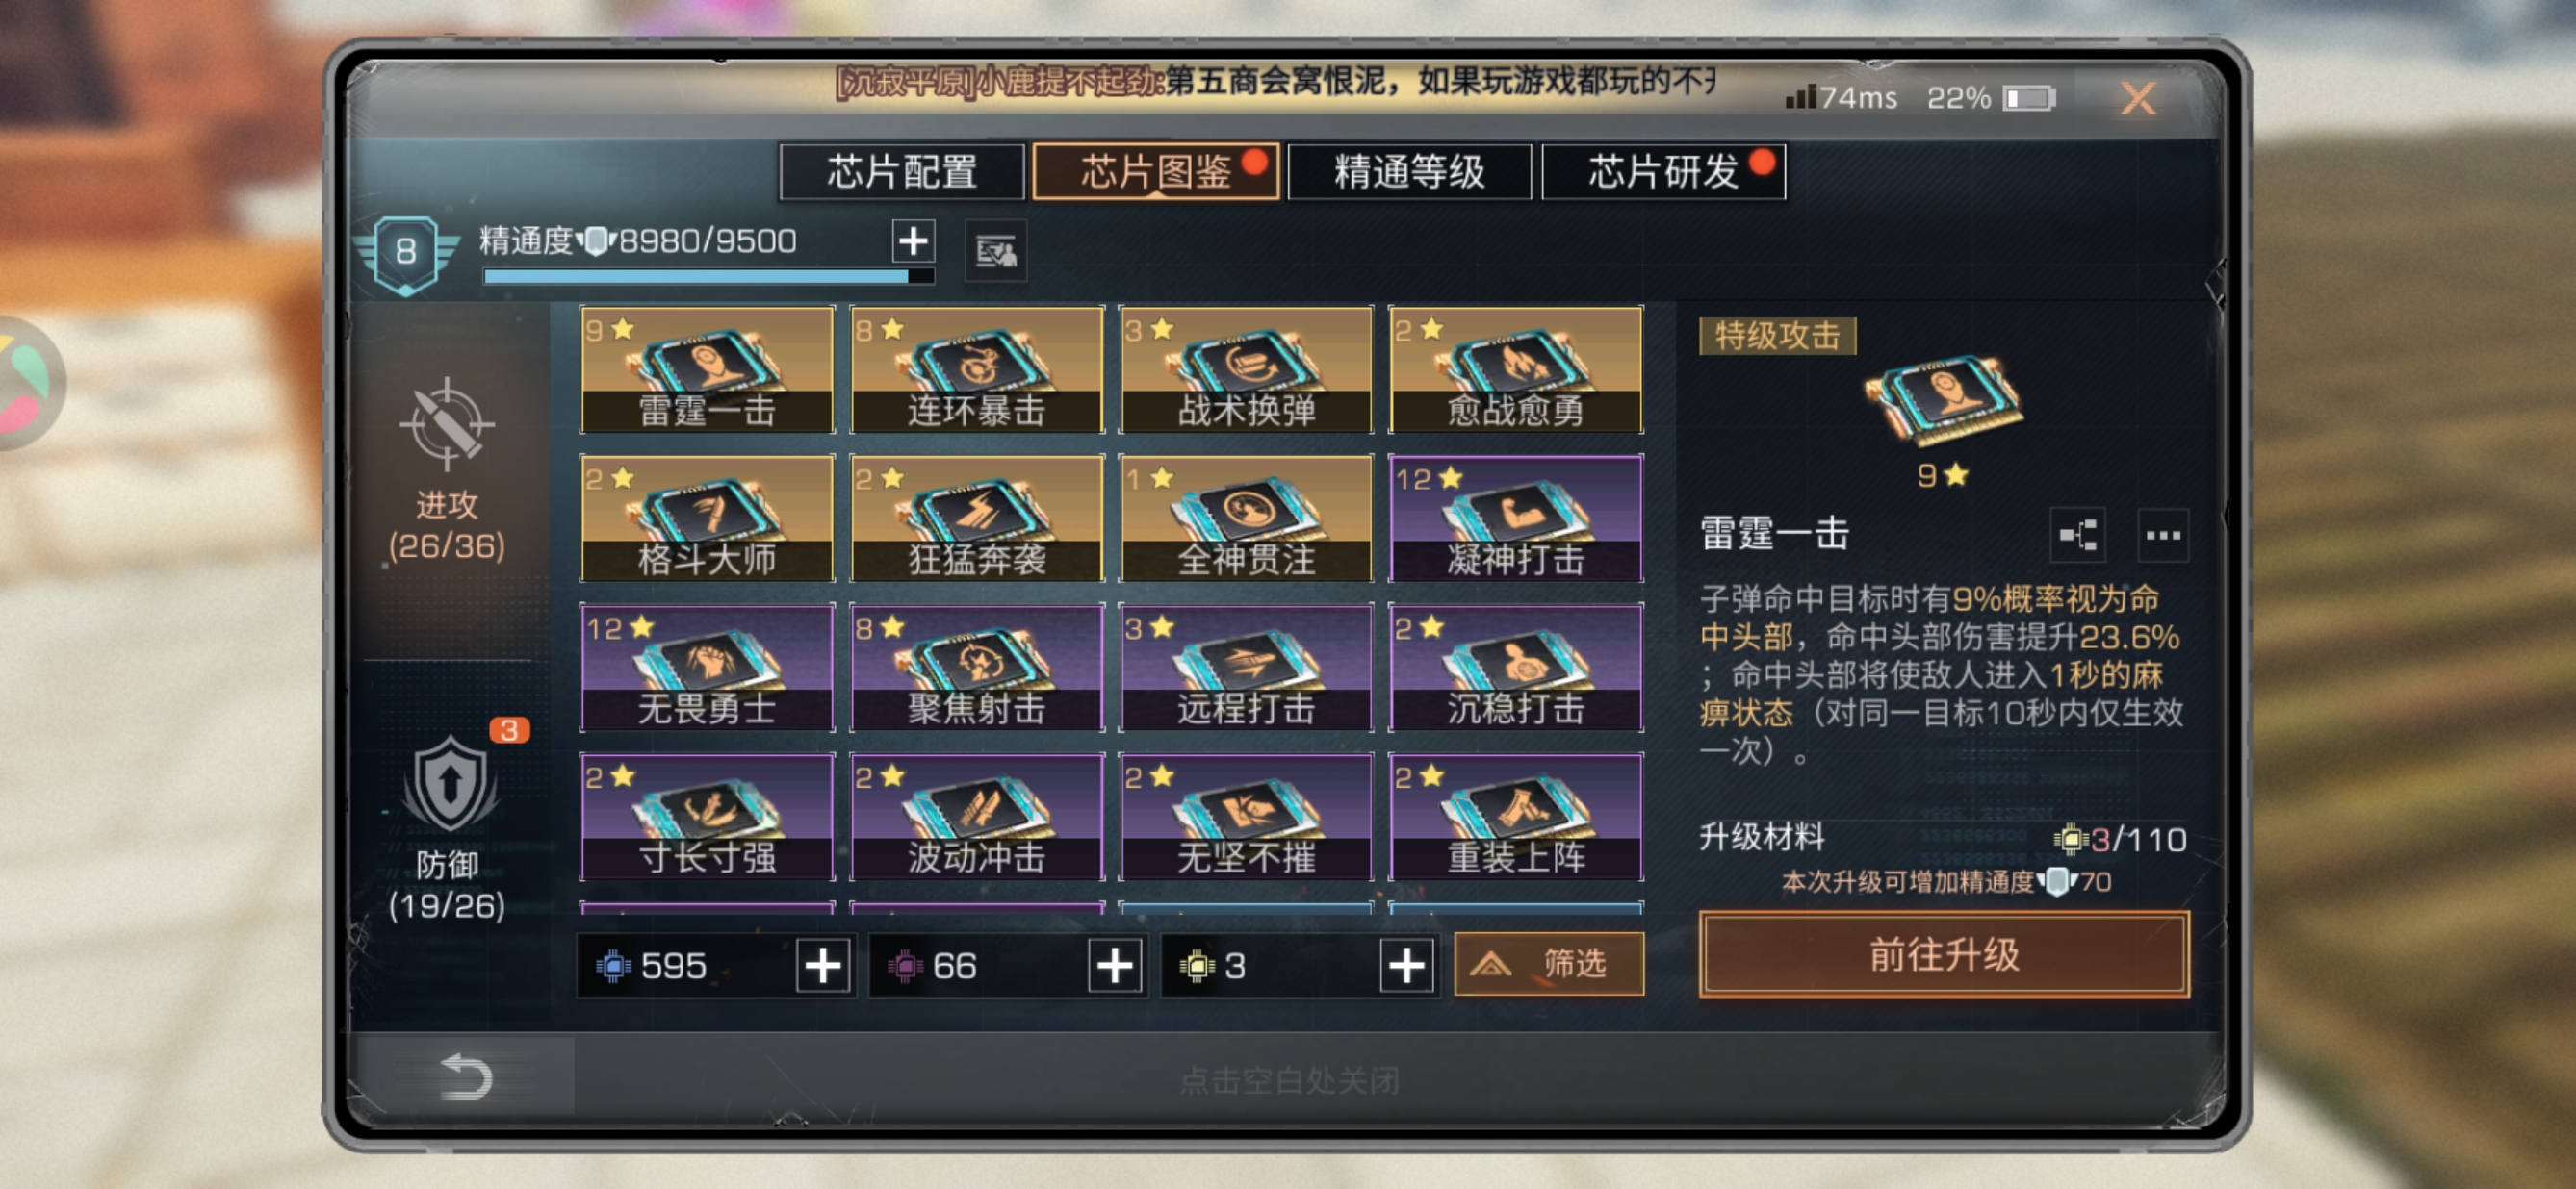Click the mastery info card icon
The image size is (2576, 1189).
pos(995,251)
